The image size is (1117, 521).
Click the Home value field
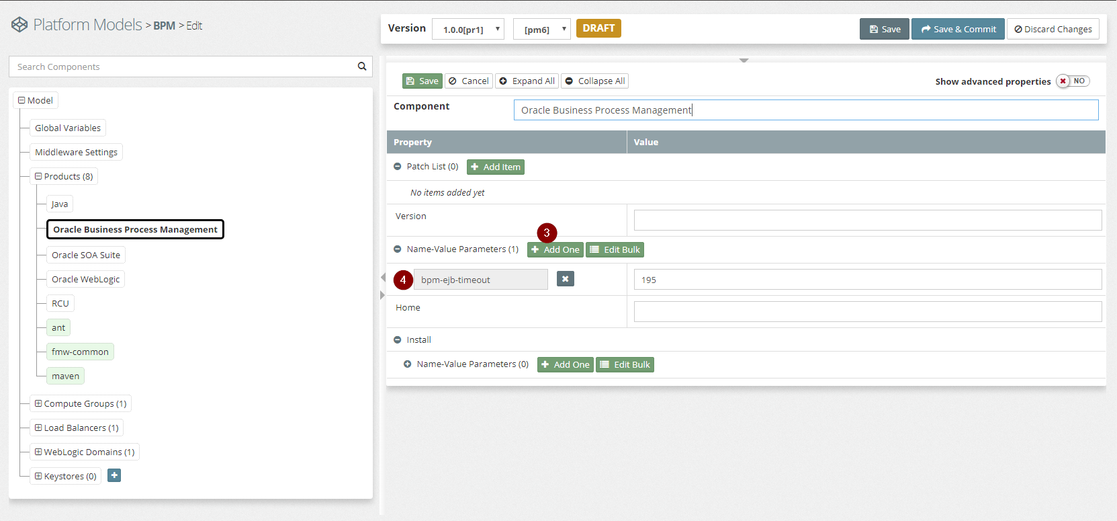pyautogui.click(x=868, y=311)
